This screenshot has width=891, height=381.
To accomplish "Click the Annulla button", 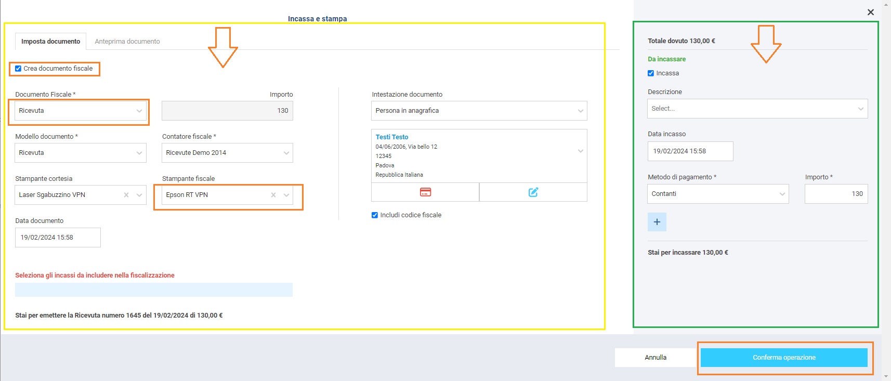I will (x=656, y=358).
